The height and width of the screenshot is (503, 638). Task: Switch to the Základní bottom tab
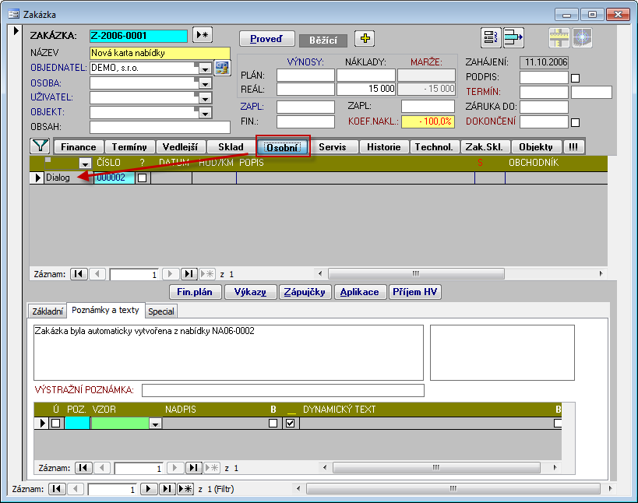[x=48, y=311]
